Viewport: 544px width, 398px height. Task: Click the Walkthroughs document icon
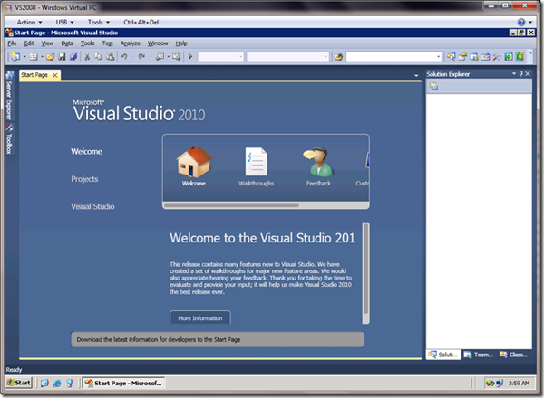pos(256,162)
